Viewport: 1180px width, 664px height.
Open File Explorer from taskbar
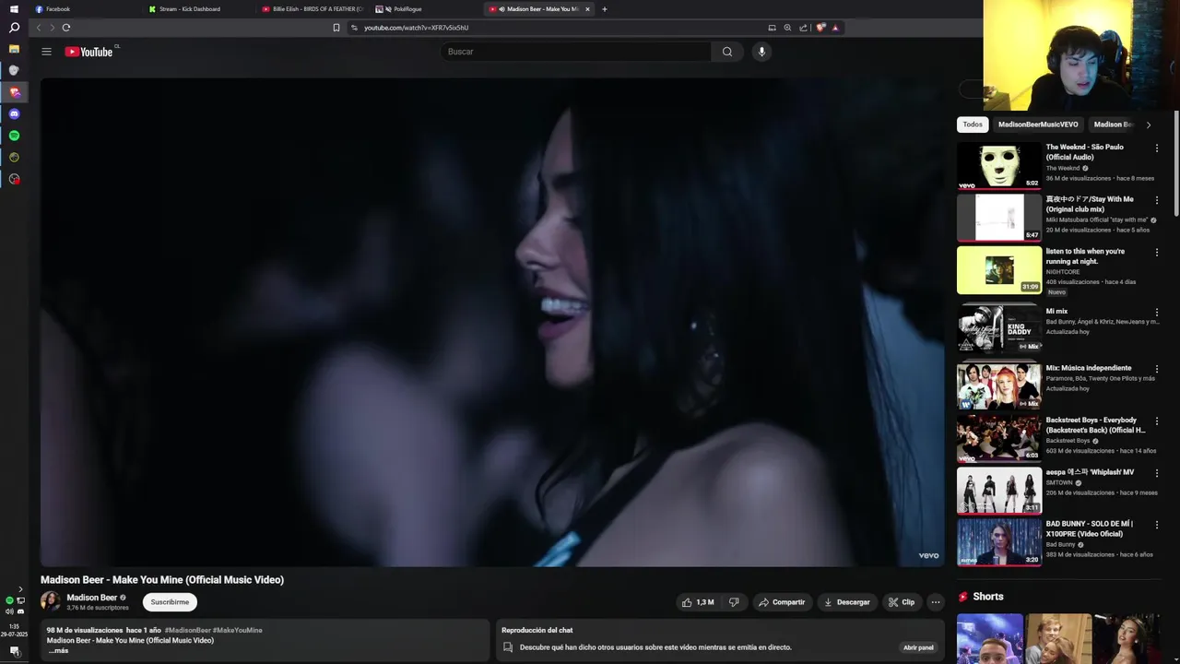pyautogui.click(x=14, y=48)
